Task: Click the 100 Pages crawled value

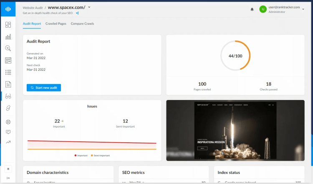Action: 202,84
